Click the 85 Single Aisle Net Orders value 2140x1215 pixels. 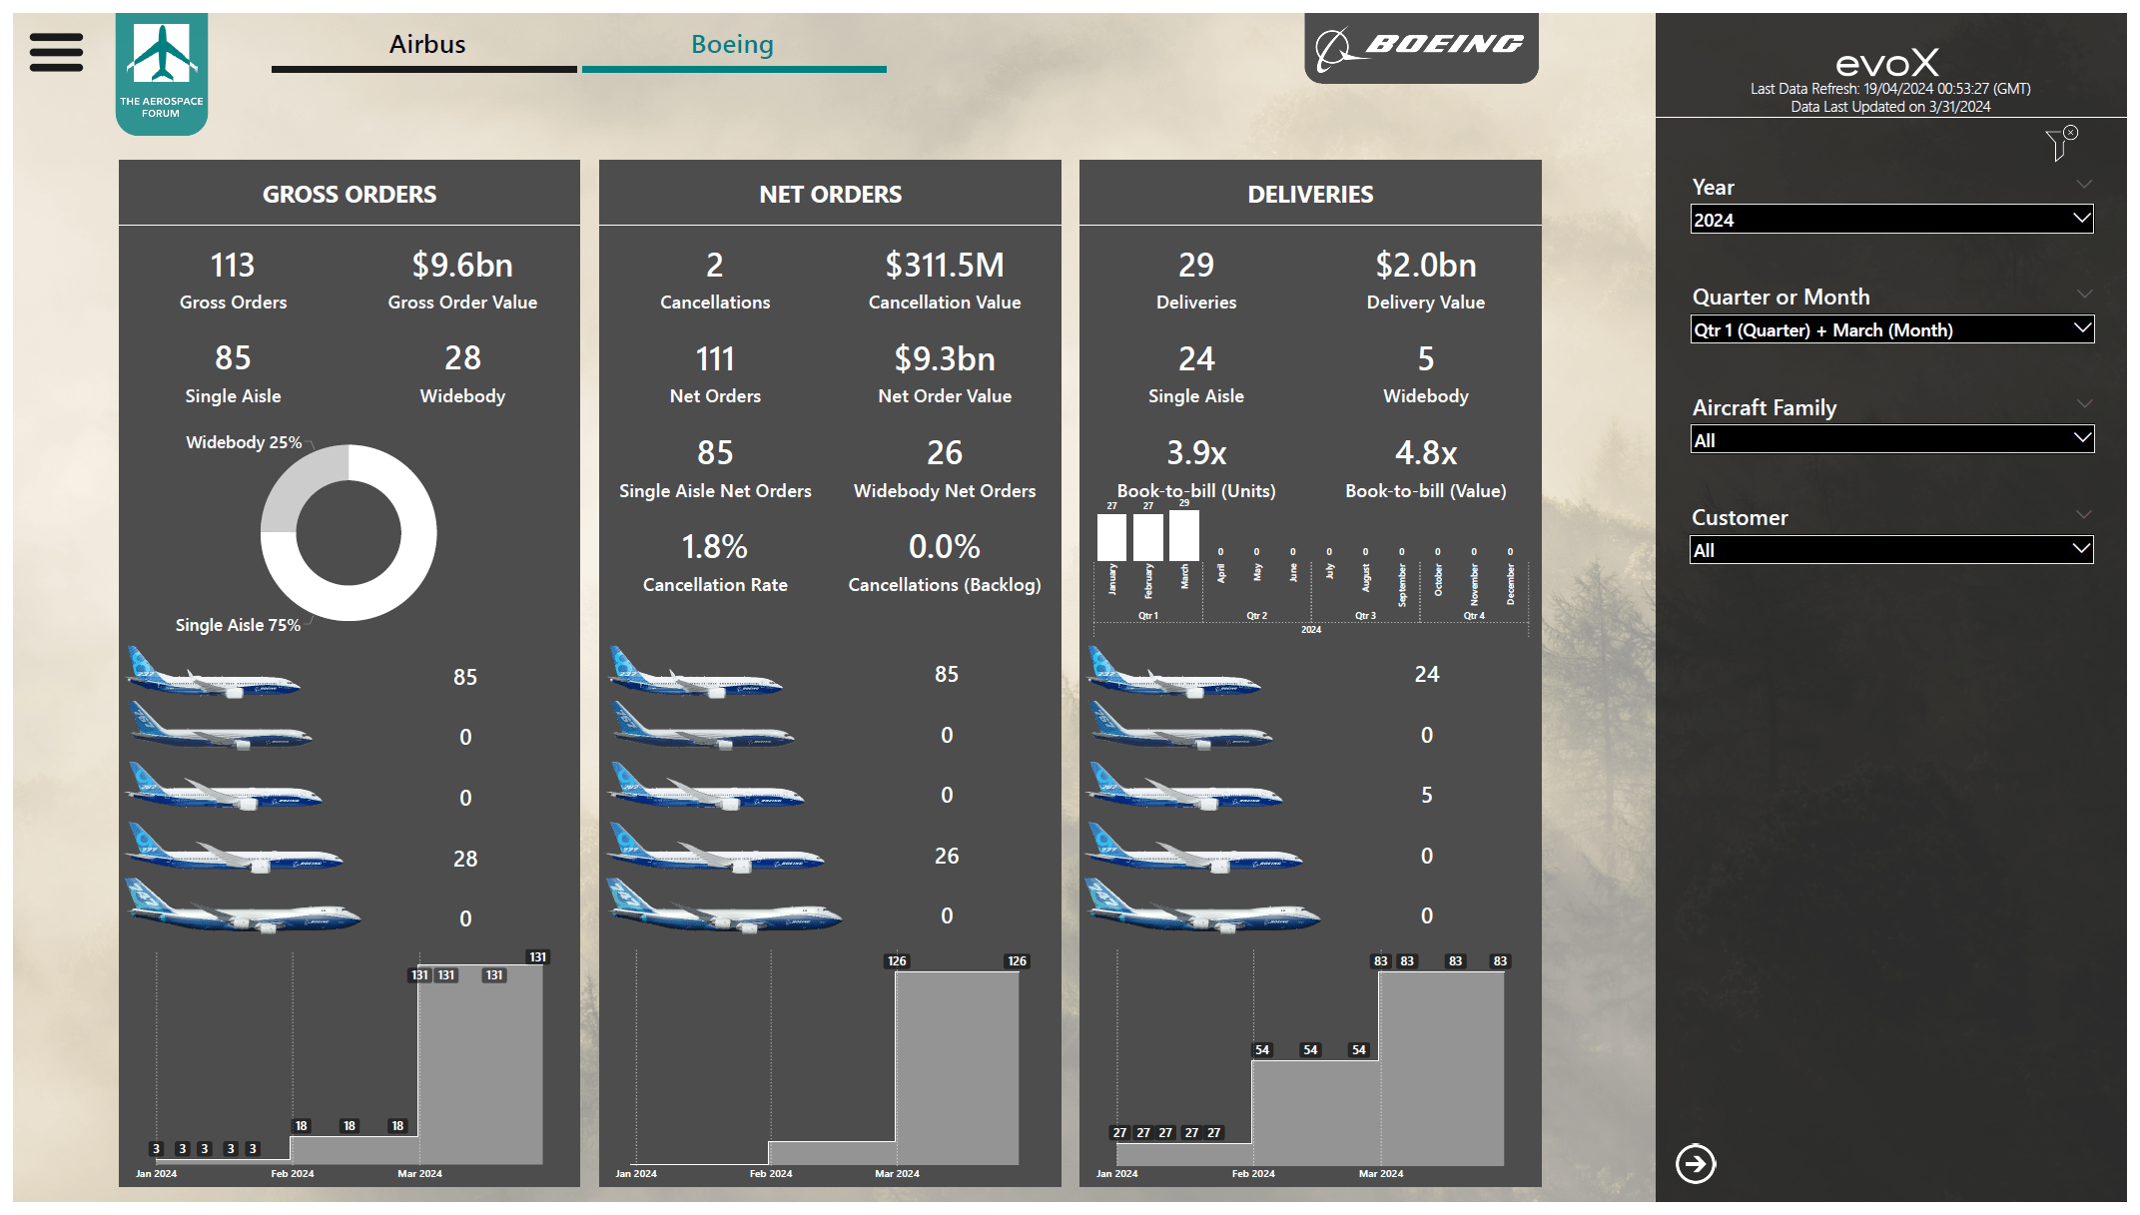[x=715, y=453]
